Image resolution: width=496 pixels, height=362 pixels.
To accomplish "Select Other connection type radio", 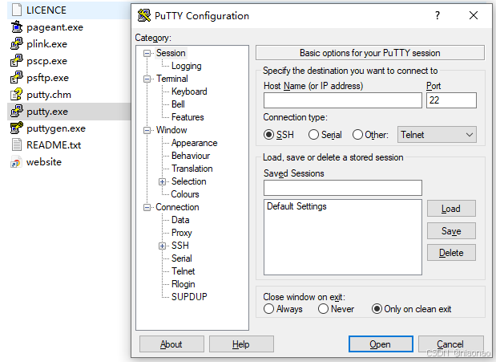I will point(357,135).
